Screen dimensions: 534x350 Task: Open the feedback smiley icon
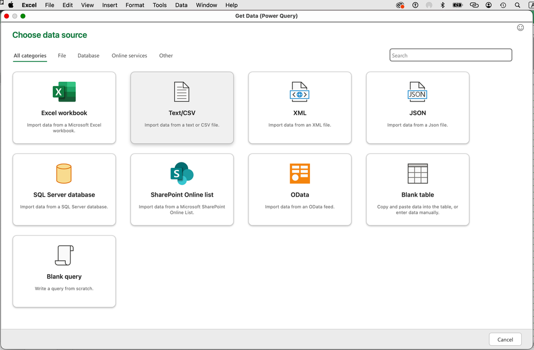click(x=520, y=27)
